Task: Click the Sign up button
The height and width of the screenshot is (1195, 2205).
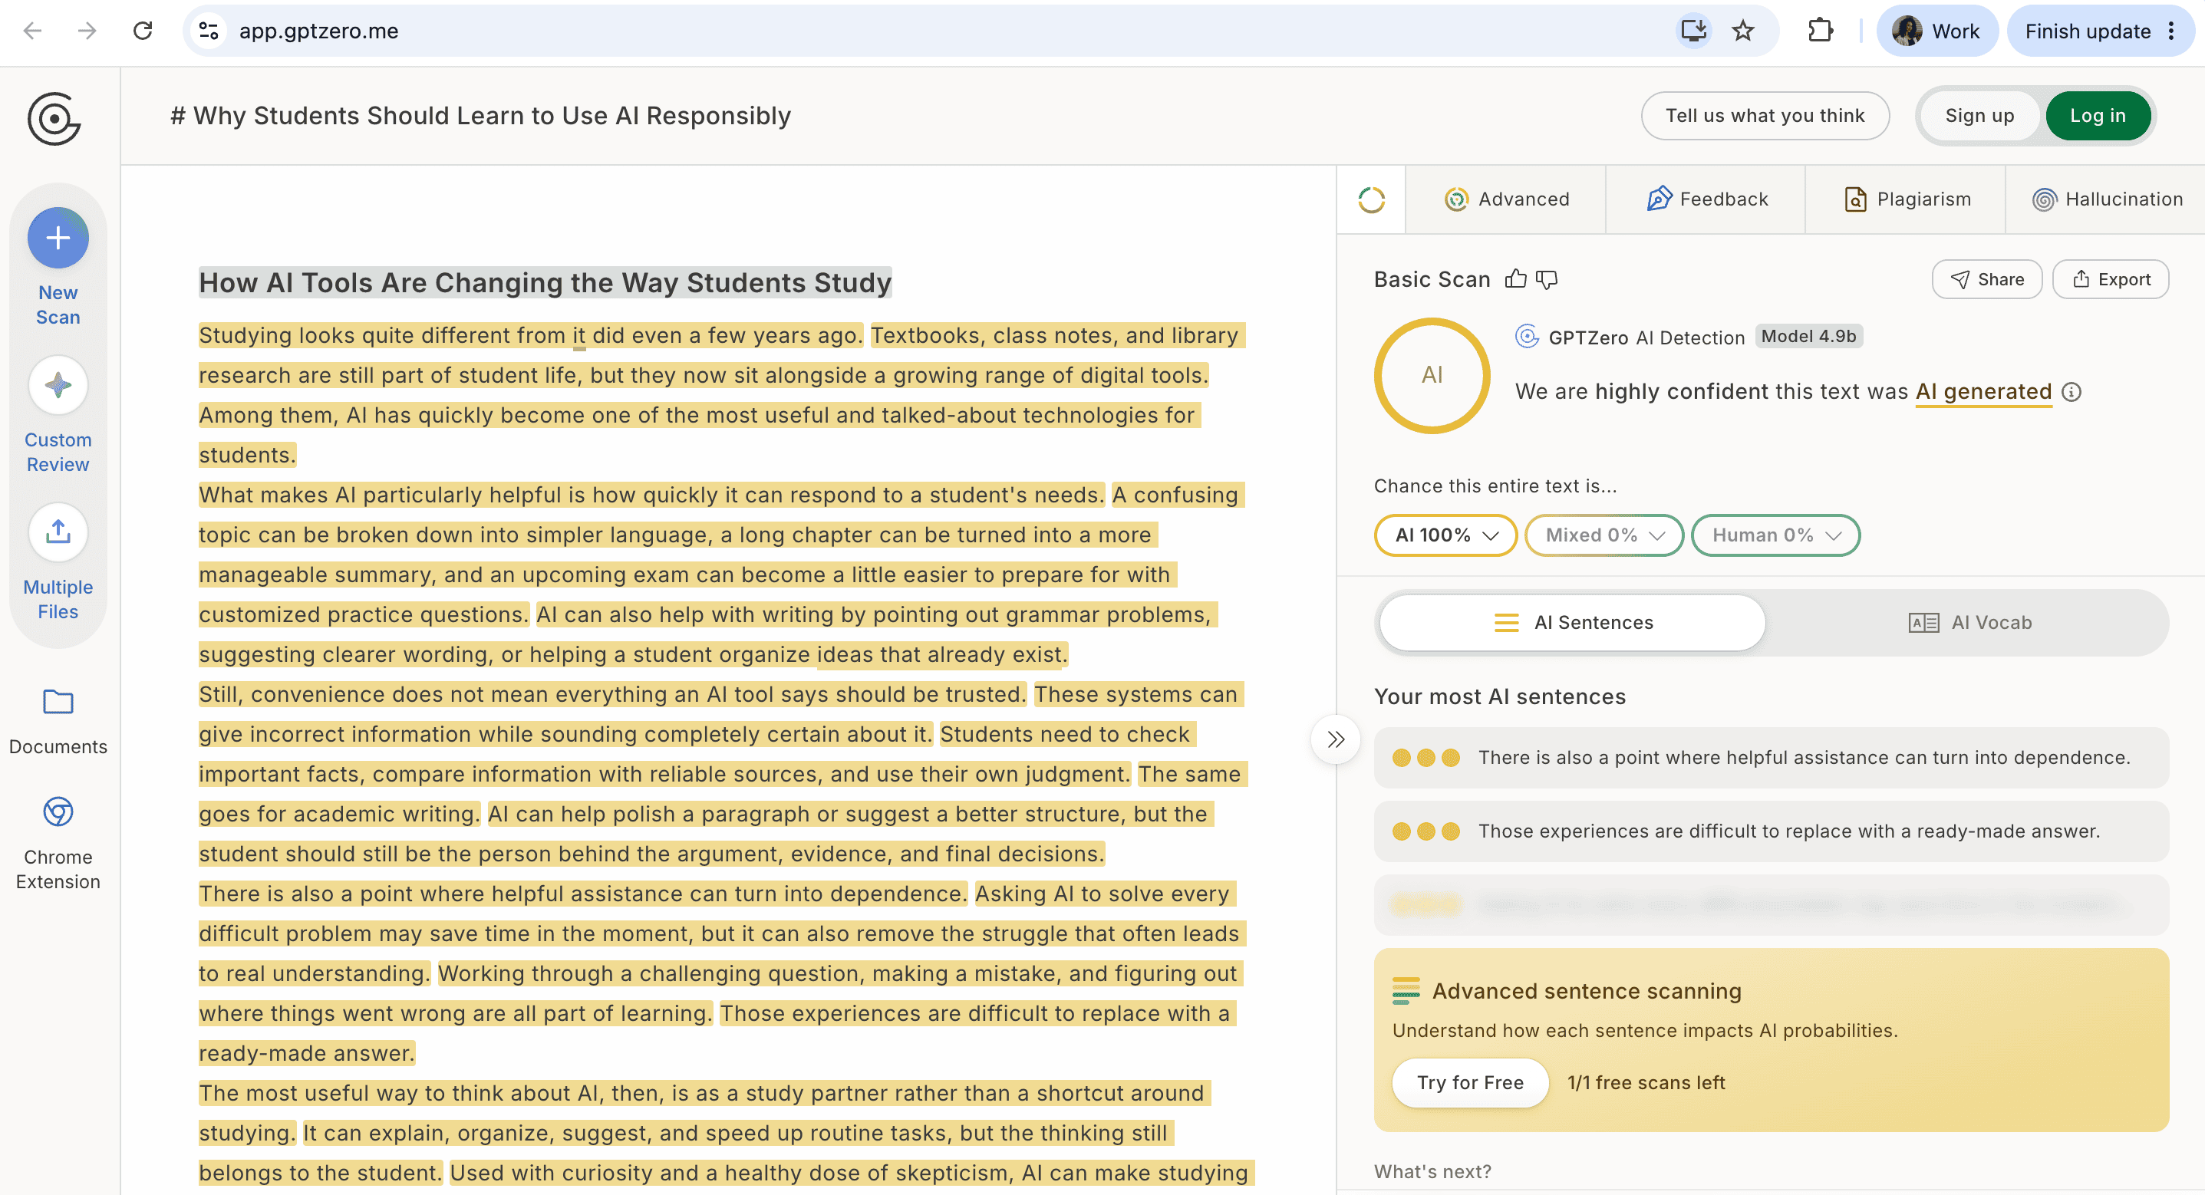Action: click(x=1980, y=116)
